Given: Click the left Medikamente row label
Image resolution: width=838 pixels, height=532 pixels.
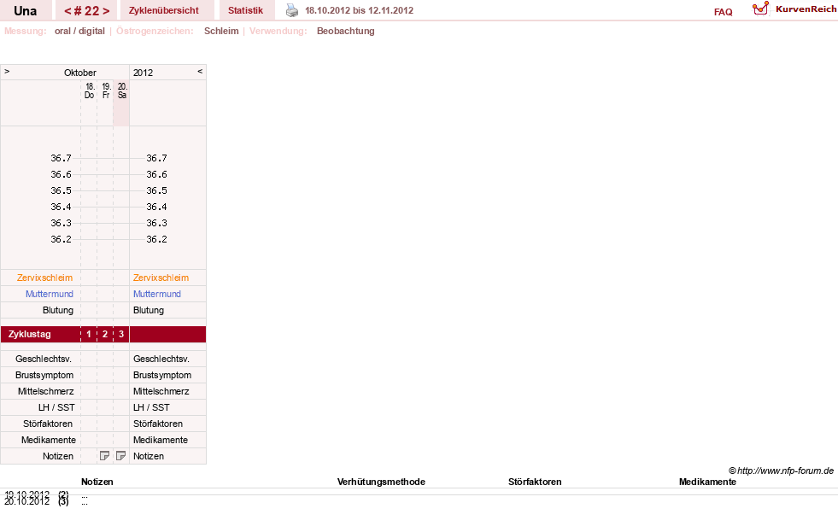Looking at the screenshot, I should [49, 440].
